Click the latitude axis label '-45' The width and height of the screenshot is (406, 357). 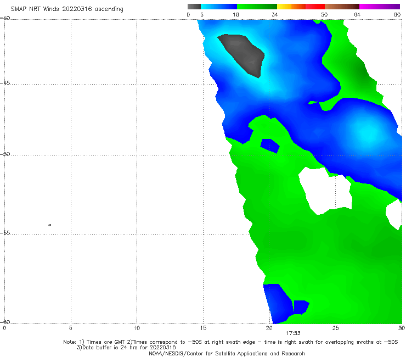[x=5, y=83]
